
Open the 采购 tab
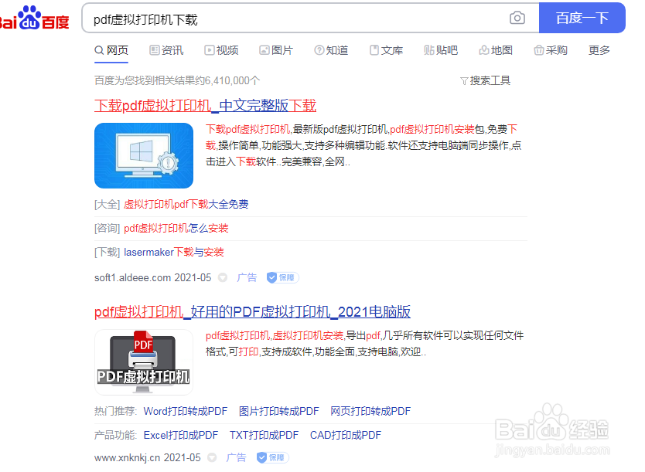pyautogui.click(x=551, y=50)
